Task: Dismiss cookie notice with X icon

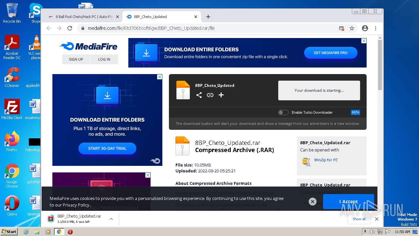Action: [313, 202]
